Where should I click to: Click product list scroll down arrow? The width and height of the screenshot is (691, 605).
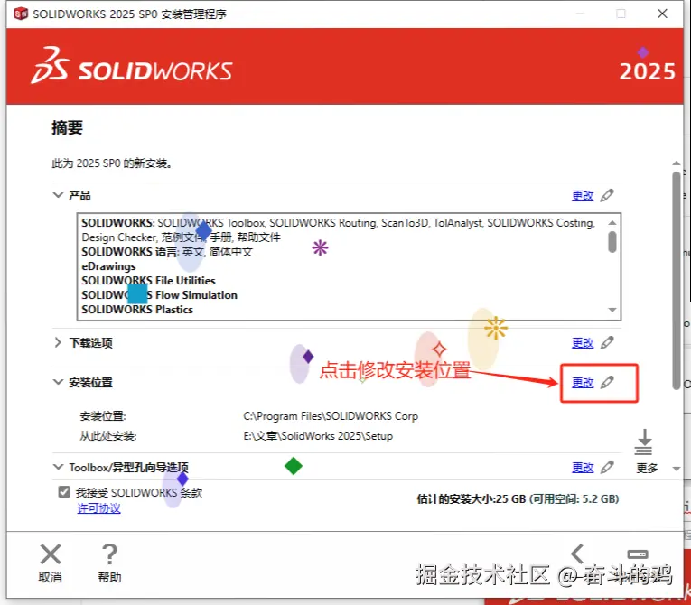[x=612, y=311]
